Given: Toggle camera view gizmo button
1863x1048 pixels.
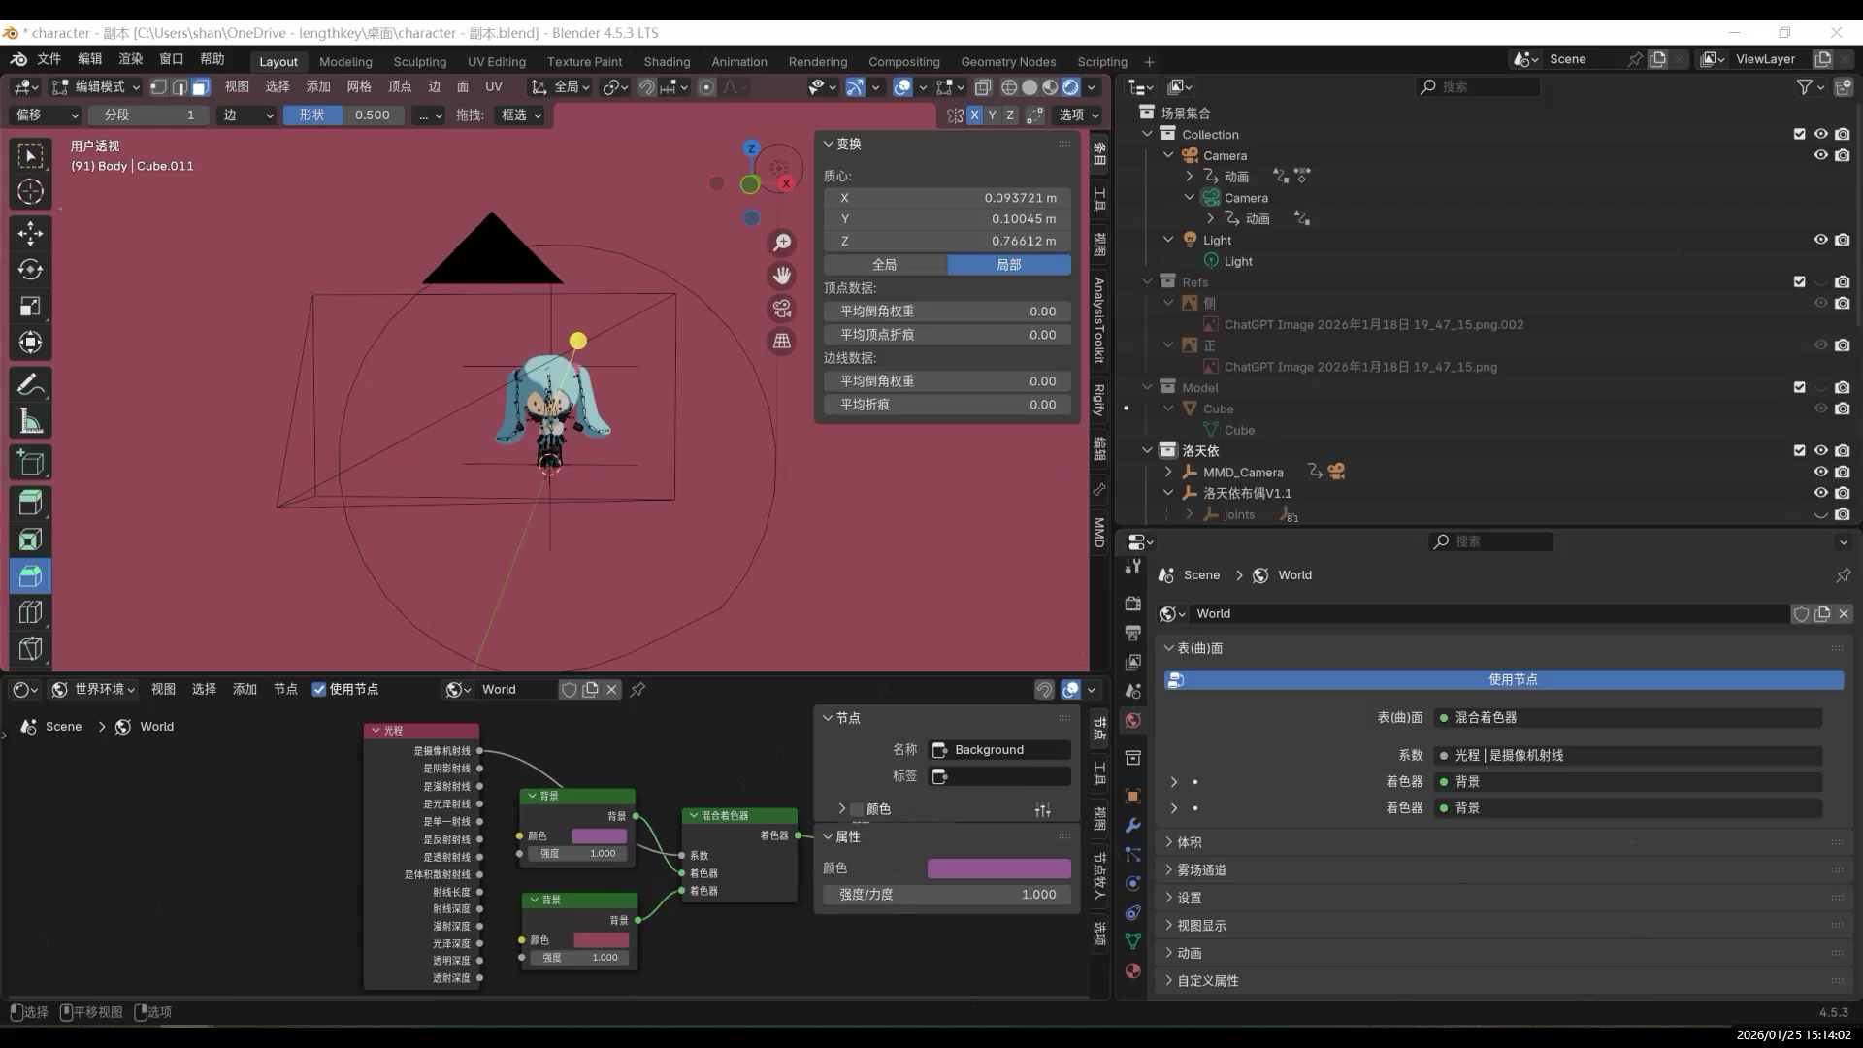Looking at the screenshot, I should [781, 309].
